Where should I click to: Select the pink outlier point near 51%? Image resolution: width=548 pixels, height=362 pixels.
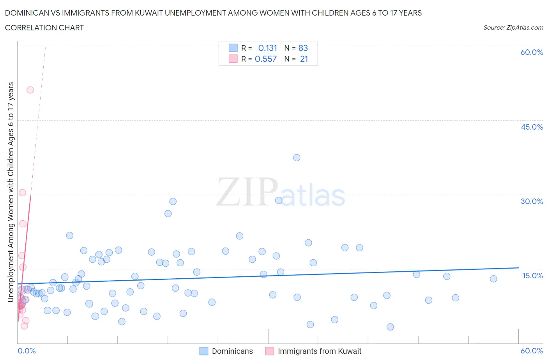point(30,90)
